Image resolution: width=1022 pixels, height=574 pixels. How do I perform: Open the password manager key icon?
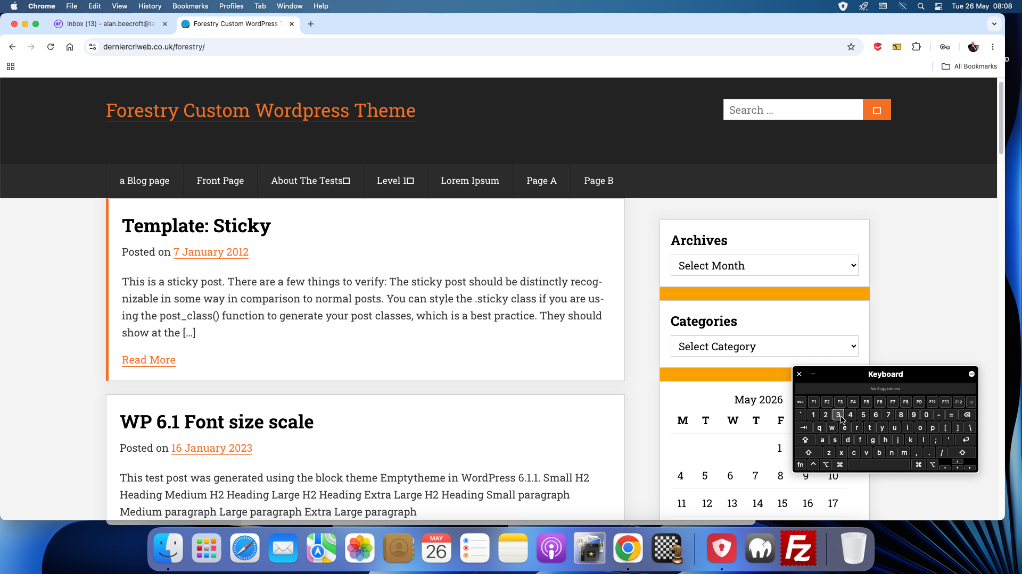coord(945,47)
